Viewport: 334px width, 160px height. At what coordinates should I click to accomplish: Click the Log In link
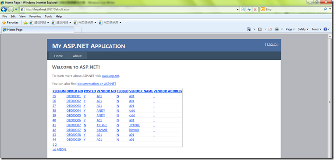[272, 44]
